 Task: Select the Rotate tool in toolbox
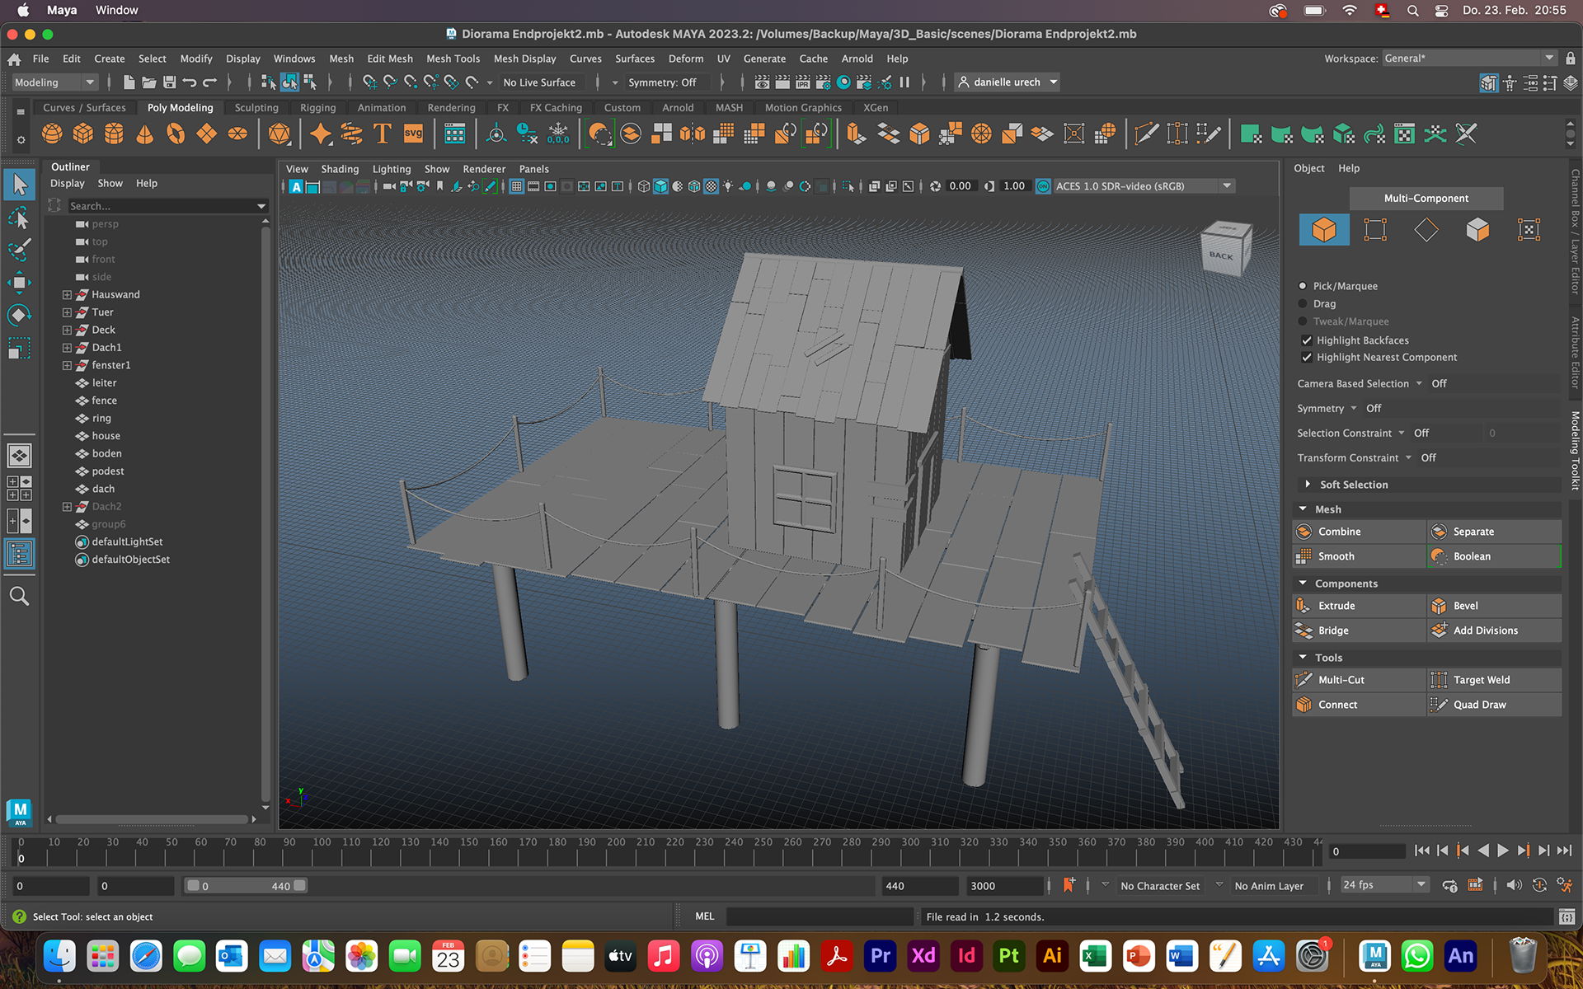(x=19, y=315)
